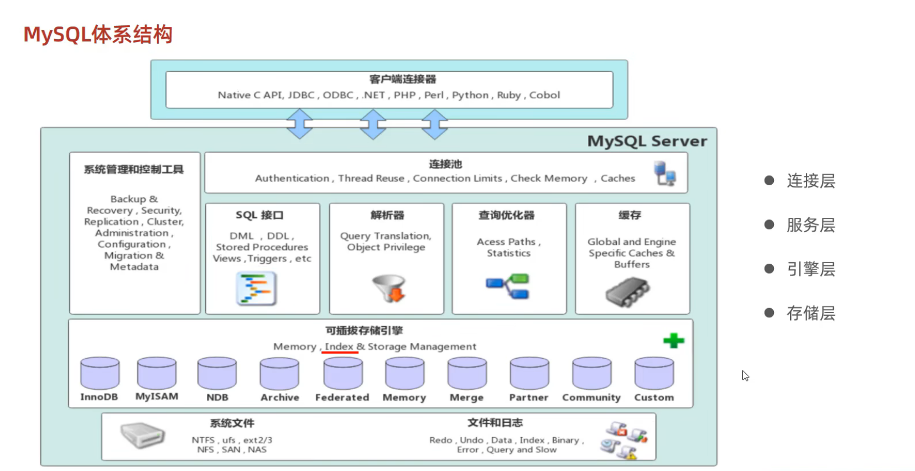The image size is (915, 471).
Task: Click the 系统文件 heading
Action: click(x=232, y=423)
